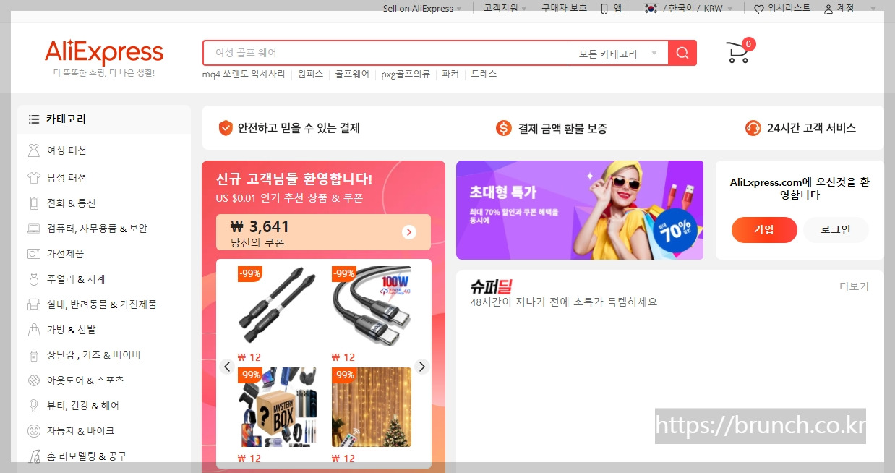895x473 pixels.
Task: Click the coupon arrow next to ₩ 3,641
Action: point(410,232)
